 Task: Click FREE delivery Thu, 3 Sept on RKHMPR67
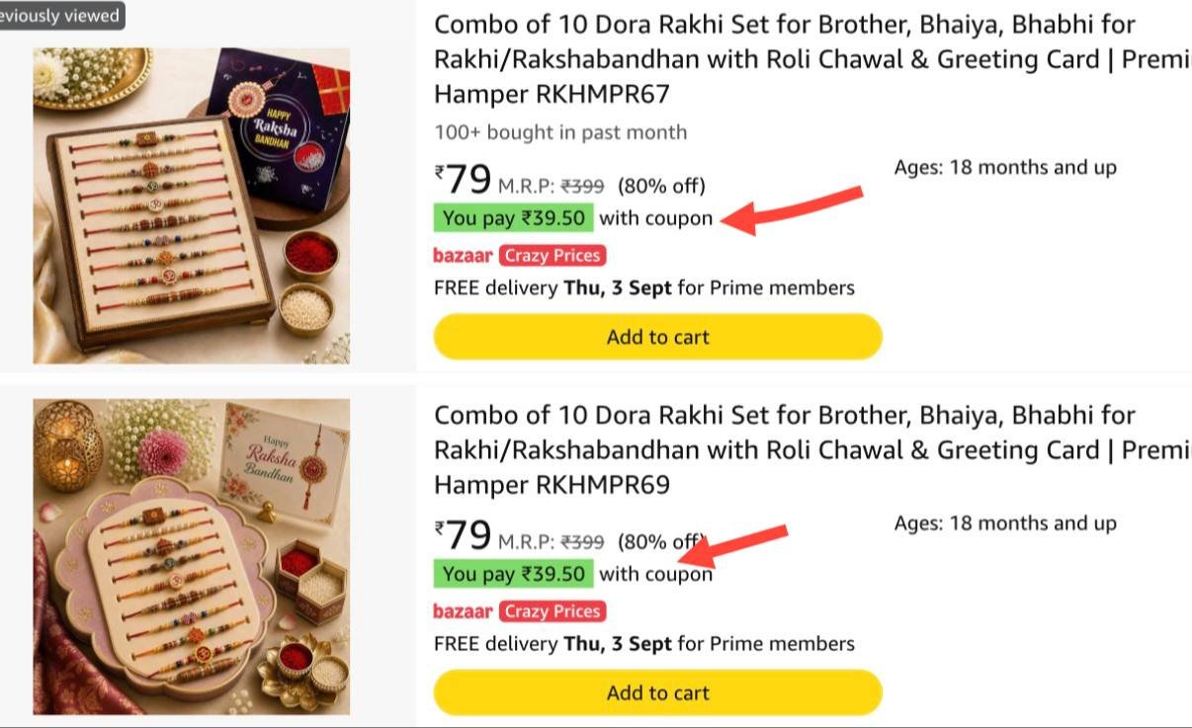[x=644, y=288]
